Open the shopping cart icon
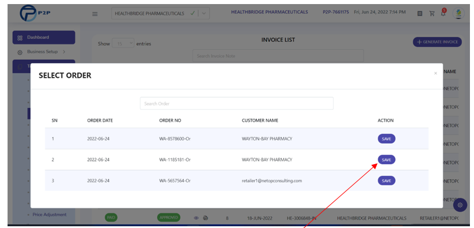This screenshot has width=474, height=228. 432,13
